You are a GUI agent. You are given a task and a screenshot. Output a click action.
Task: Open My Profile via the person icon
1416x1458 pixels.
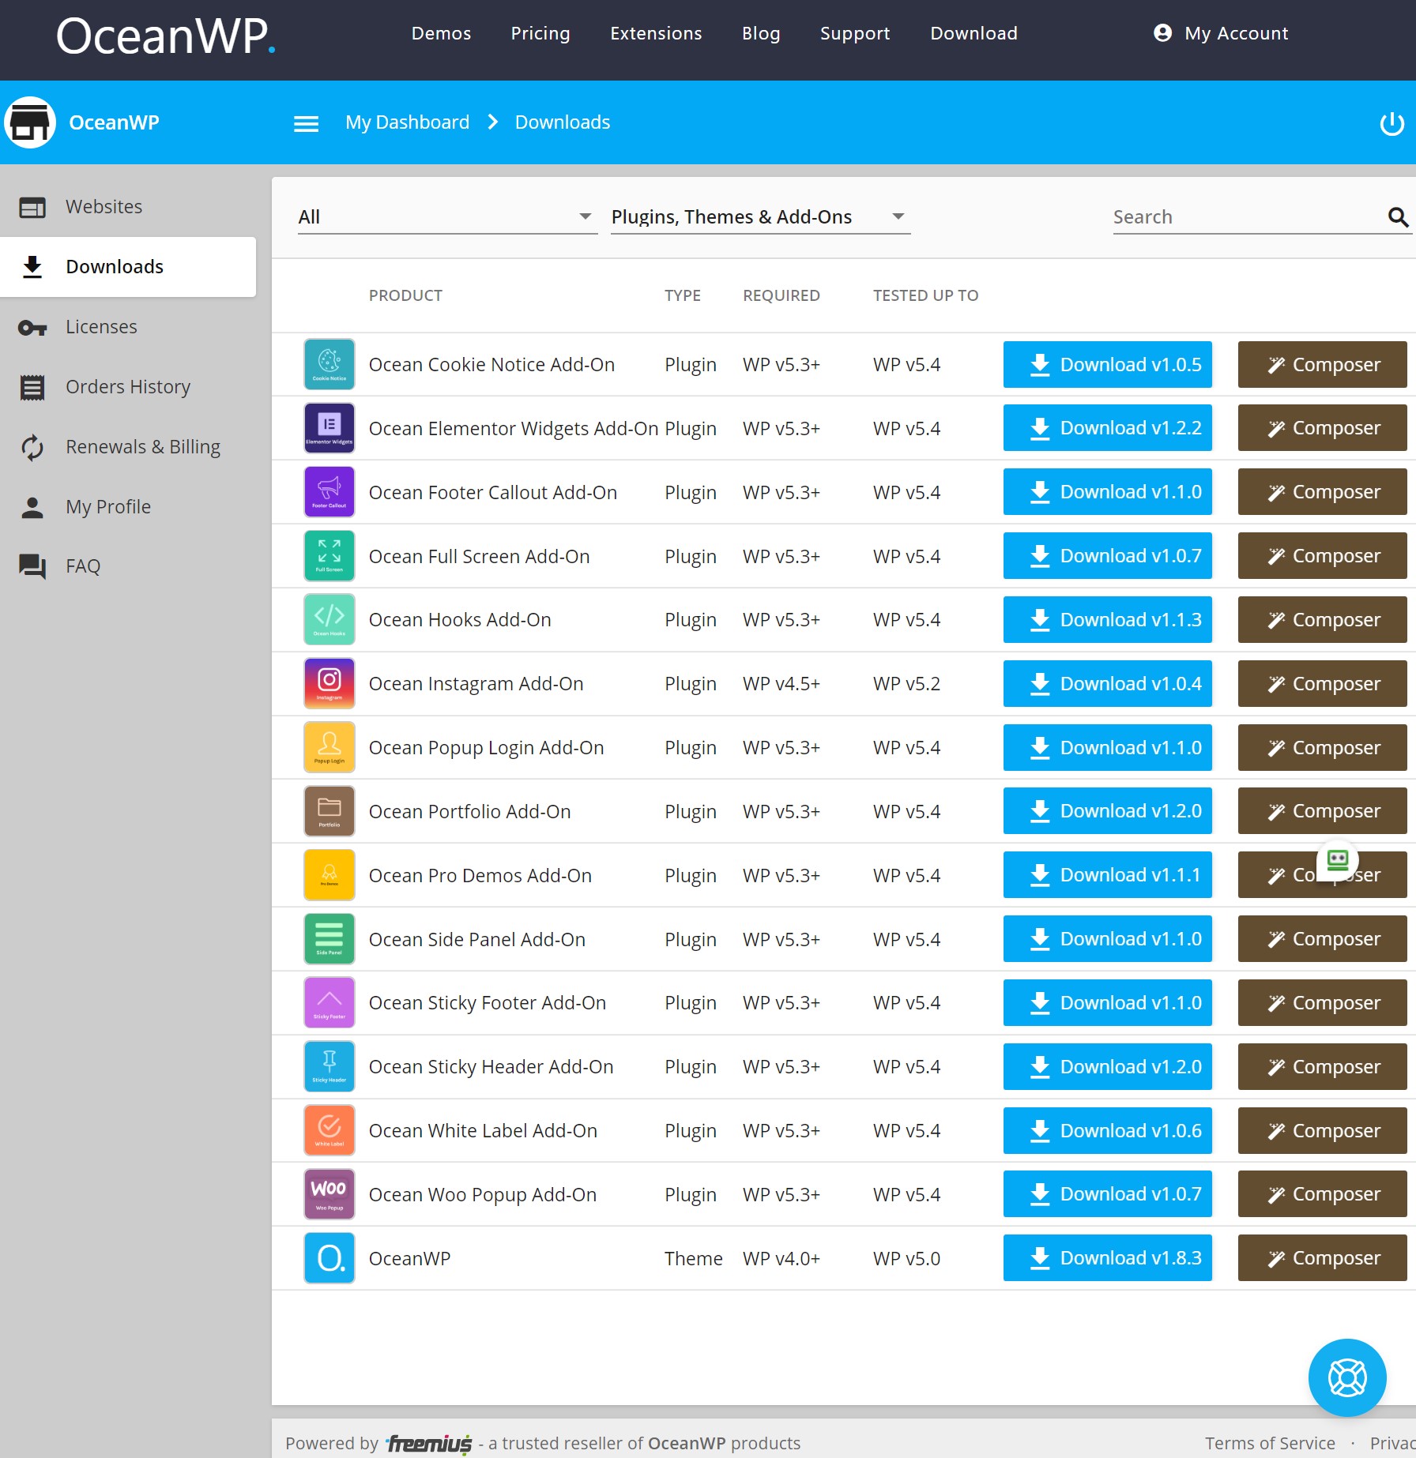pos(32,506)
